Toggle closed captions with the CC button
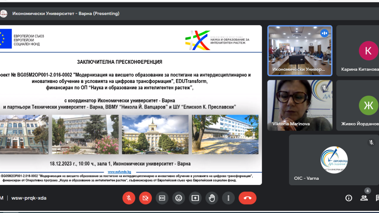Image resolution: width=379 pixels, height=213 pixels. click(162, 198)
